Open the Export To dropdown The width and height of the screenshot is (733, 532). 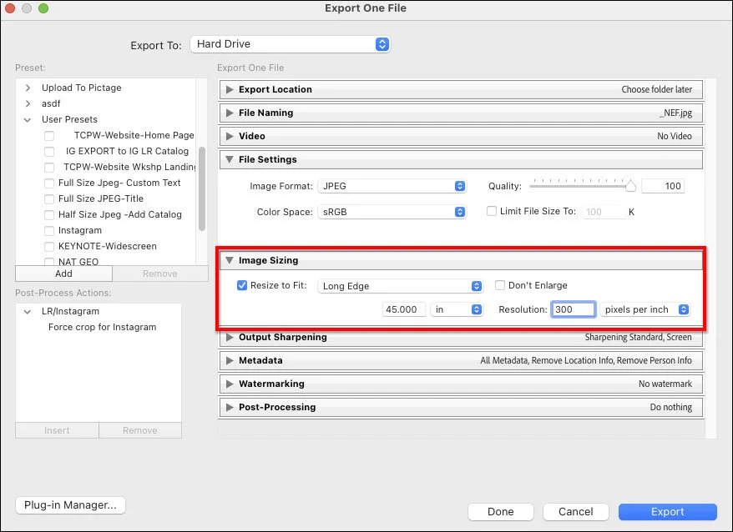291,46
